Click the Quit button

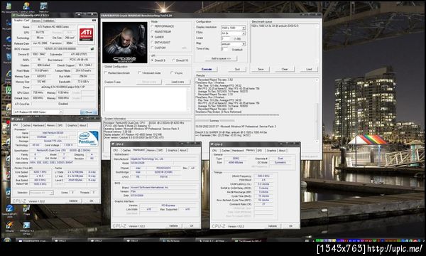(237, 69)
